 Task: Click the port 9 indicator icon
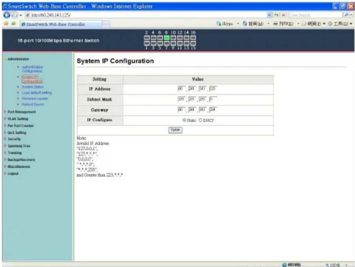pyautogui.click(x=173, y=43)
